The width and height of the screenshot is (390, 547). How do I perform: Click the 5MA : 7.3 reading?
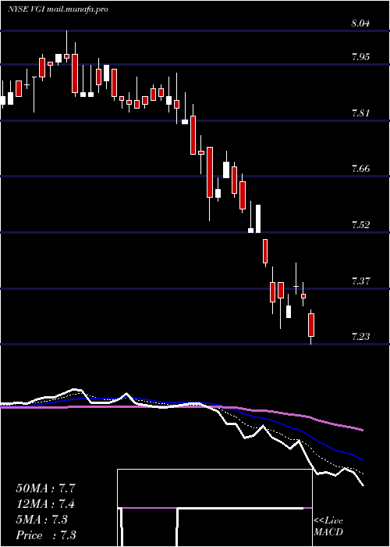42,520
